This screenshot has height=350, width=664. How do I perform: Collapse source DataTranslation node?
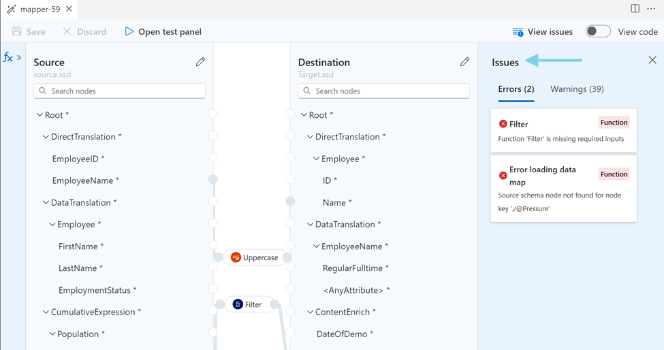(46, 202)
